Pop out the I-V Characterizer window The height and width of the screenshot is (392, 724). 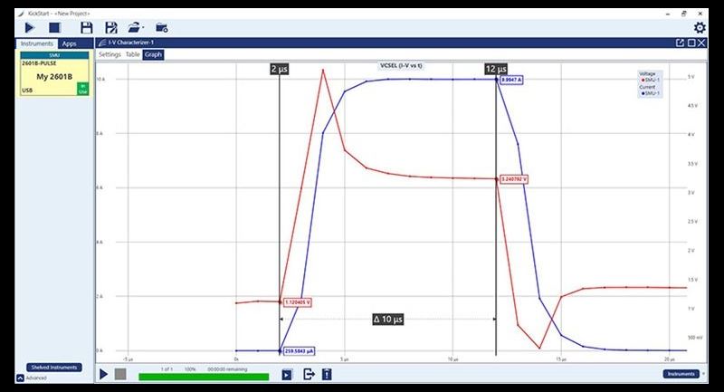pyautogui.click(x=680, y=43)
